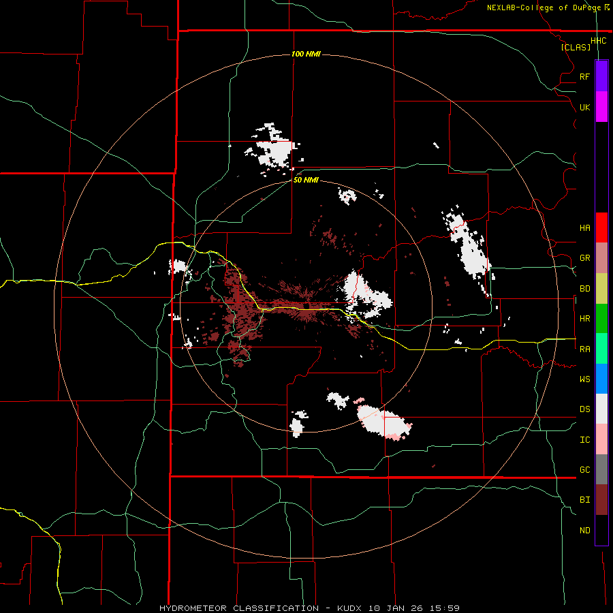
Task: Click the HA legend label
Action: click(584, 227)
